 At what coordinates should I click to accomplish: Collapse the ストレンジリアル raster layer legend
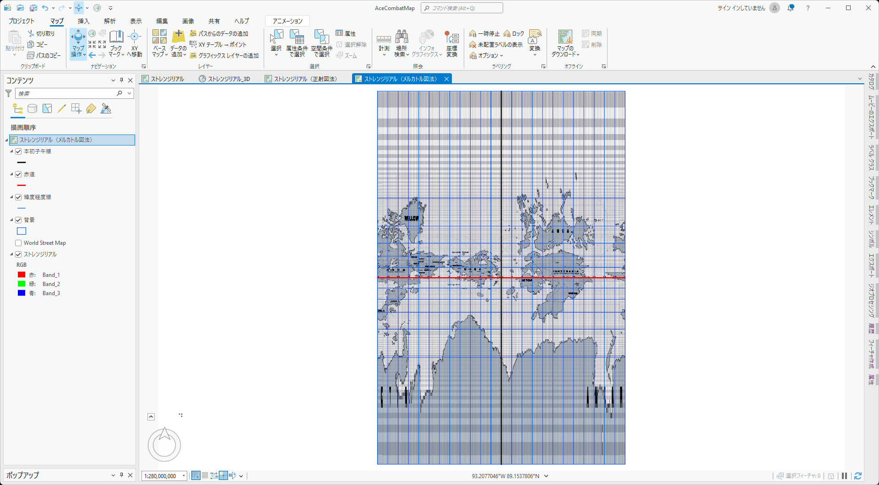pos(11,254)
